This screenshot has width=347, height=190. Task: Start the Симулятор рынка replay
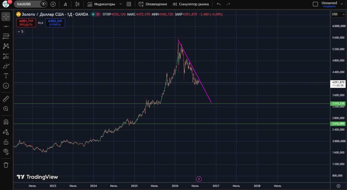191,4
